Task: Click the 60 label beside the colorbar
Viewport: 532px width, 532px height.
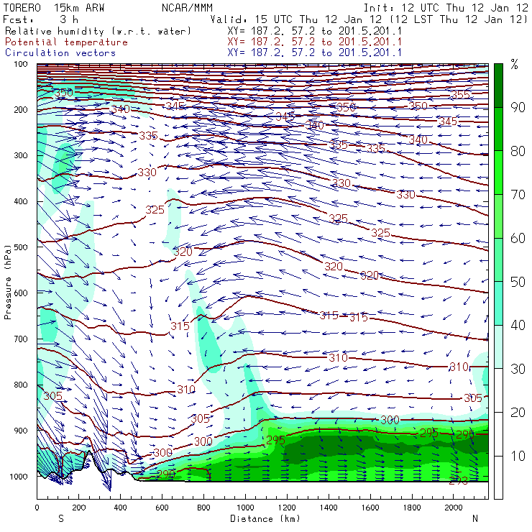Action: click(x=518, y=238)
